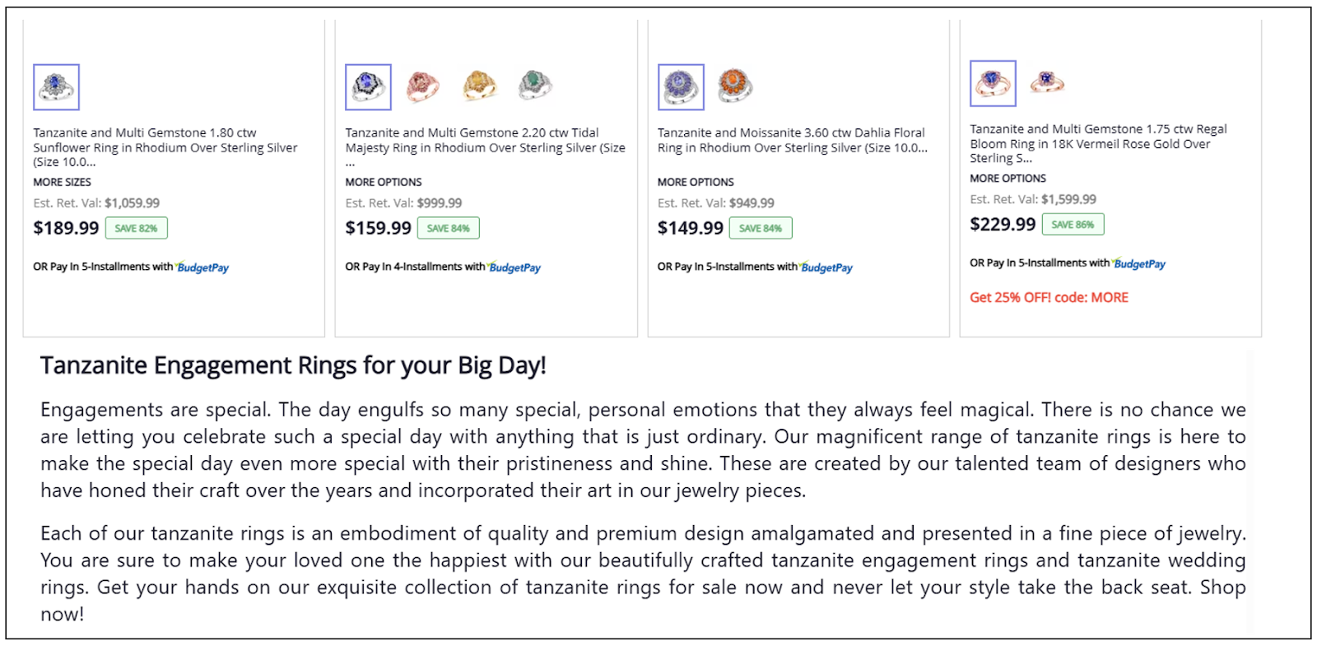Click MORE OPTIONS under Tidal Majesty Ring
The height and width of the screenshot is (646, 1317).
[384, 182]
